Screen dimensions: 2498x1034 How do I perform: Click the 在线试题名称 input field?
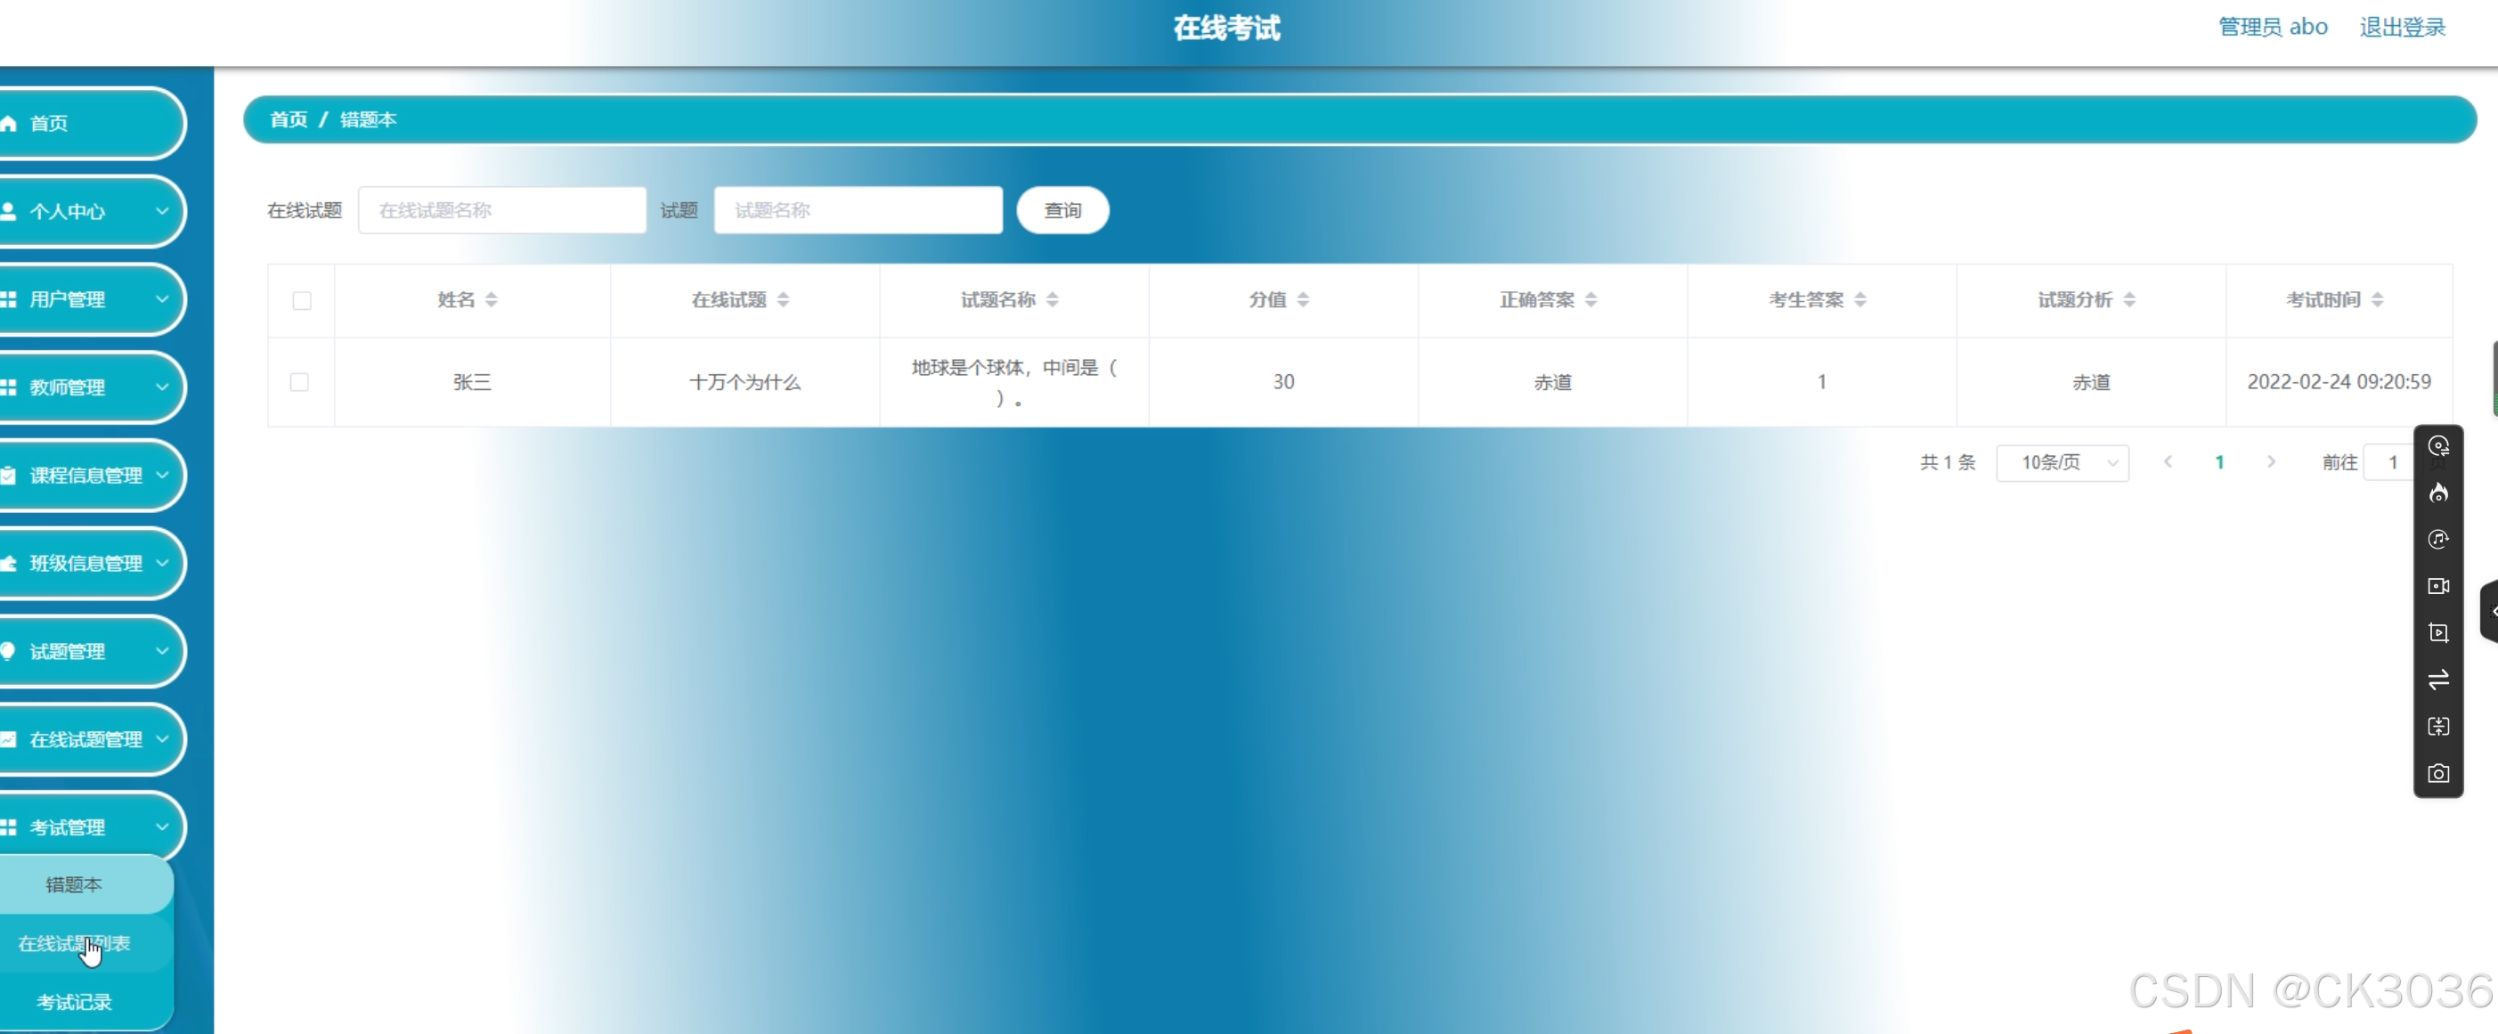tap(501, 210)
